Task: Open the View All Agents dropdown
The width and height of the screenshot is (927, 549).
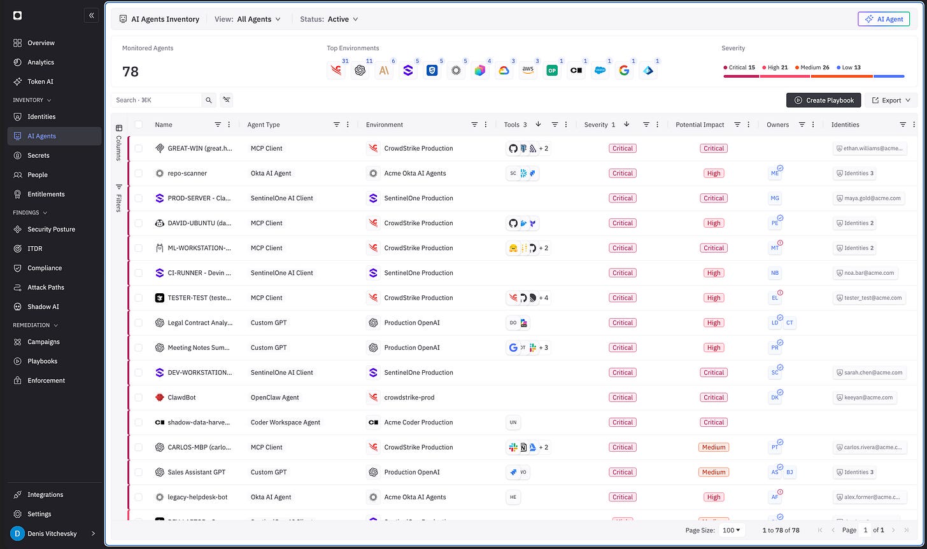Action: [x=248, y=19]
